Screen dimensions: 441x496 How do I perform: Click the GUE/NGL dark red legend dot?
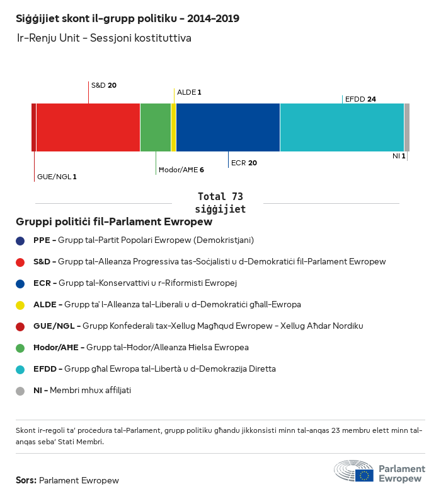click(20, 326)
